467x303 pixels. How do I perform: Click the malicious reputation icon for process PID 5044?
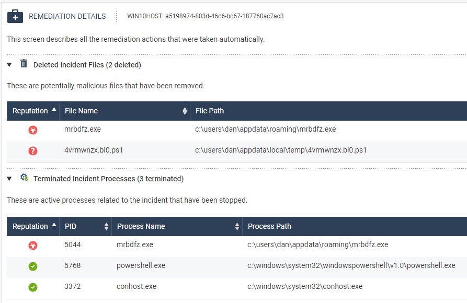(x=33, y=245)
